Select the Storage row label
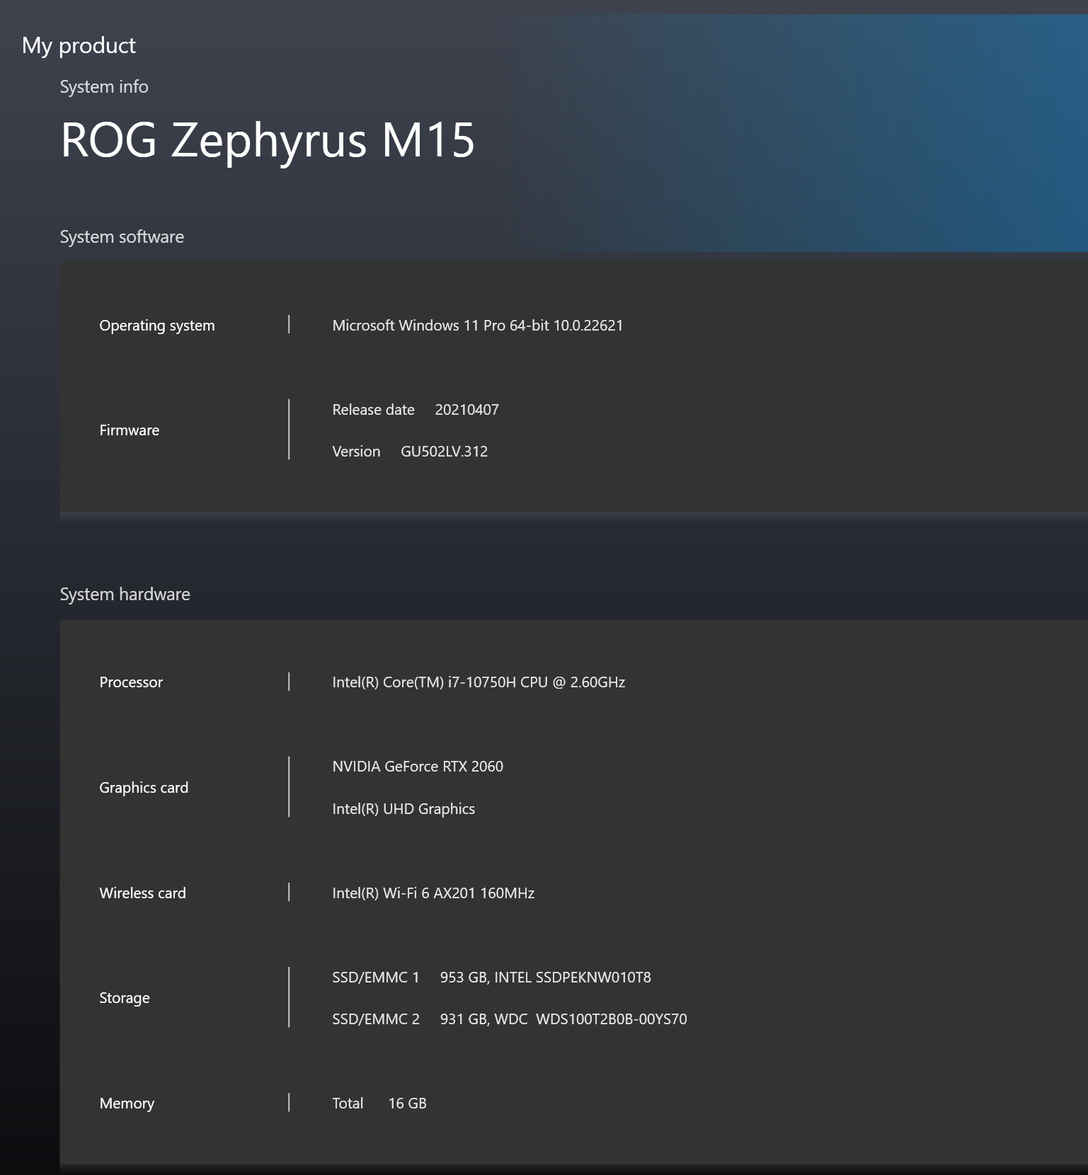 tap(125, 998)
